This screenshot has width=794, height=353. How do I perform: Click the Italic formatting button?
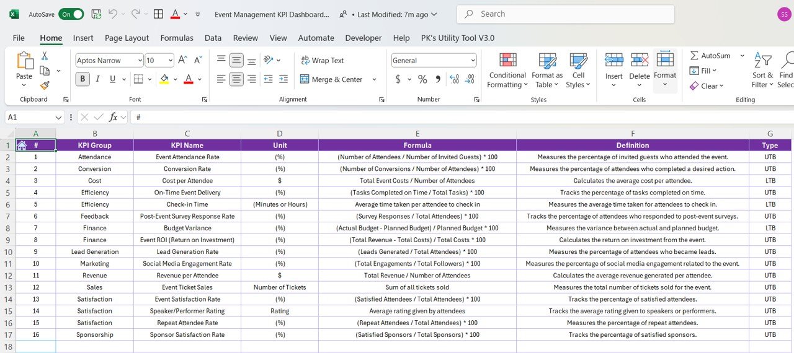pyautogui.click(x=97, y=79)
